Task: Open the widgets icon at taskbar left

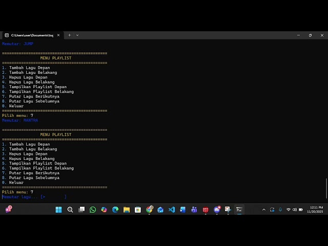Action: click(9, 209)
